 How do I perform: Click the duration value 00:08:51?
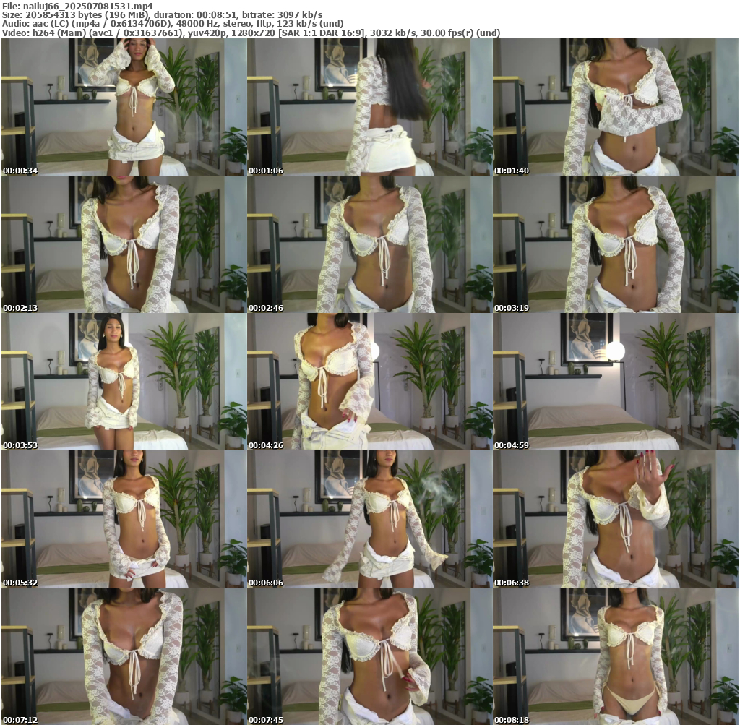click(221, 15)
